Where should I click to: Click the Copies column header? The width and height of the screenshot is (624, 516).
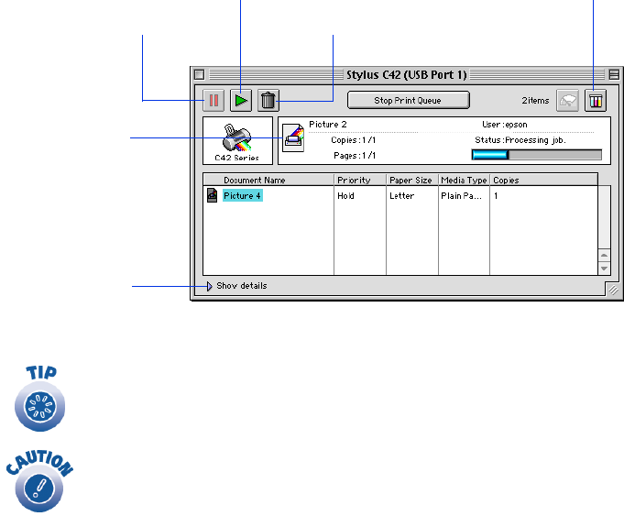tap(542, 181)
